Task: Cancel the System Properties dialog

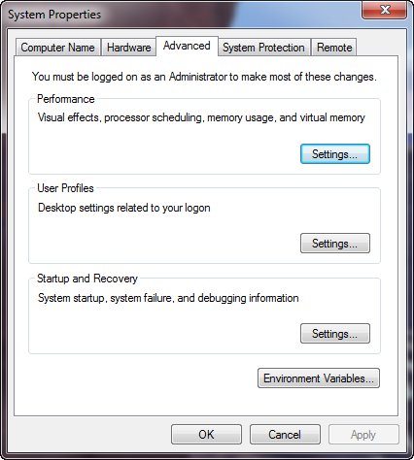Action: click(x=285, y=435)
